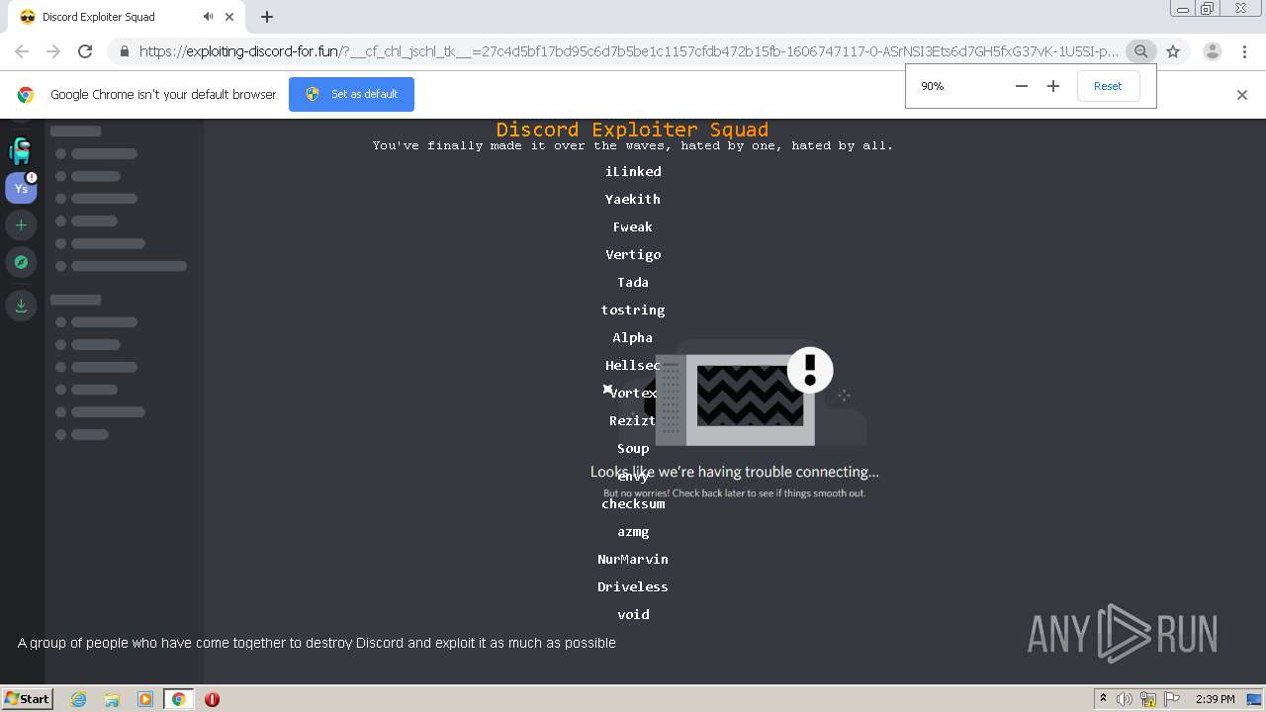Click the exclamation alert icon on the monitor
The image size is (1266, 712).
coord(810,370)
